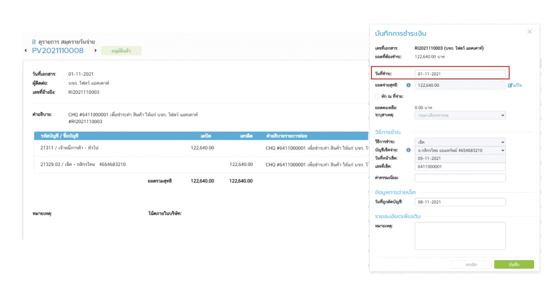Click the บันทึก save button
Image resolution: width=557 pixels, height=294 pixels.
coord(513,264)
